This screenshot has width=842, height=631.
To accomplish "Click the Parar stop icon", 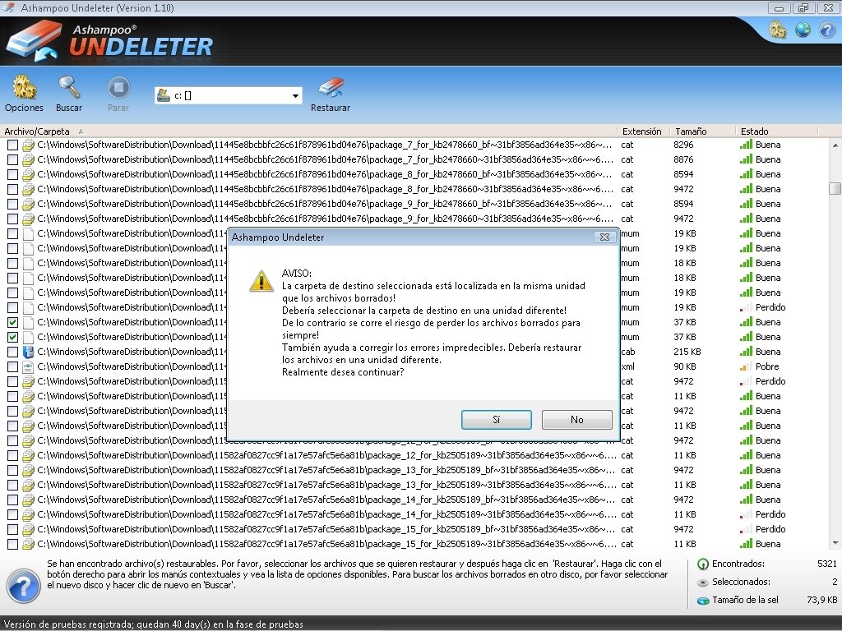I will (x=118, y=87).
